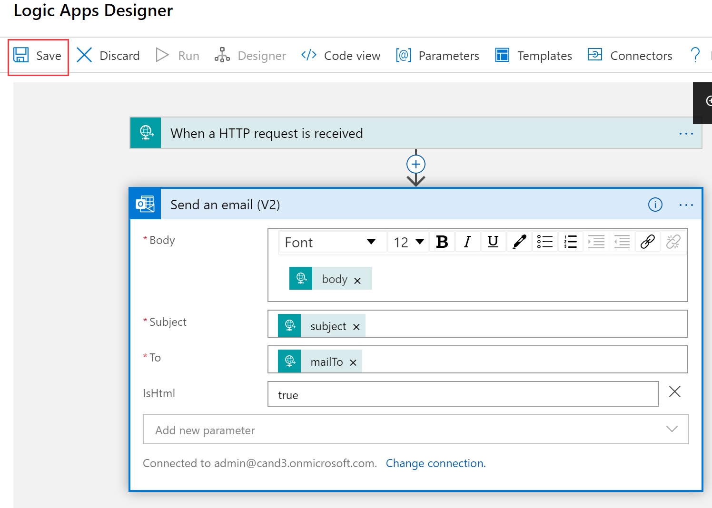This screenshot has height=508, width=712.
Task: Click the Add new parameter chevron
Action: coord(672,429)
